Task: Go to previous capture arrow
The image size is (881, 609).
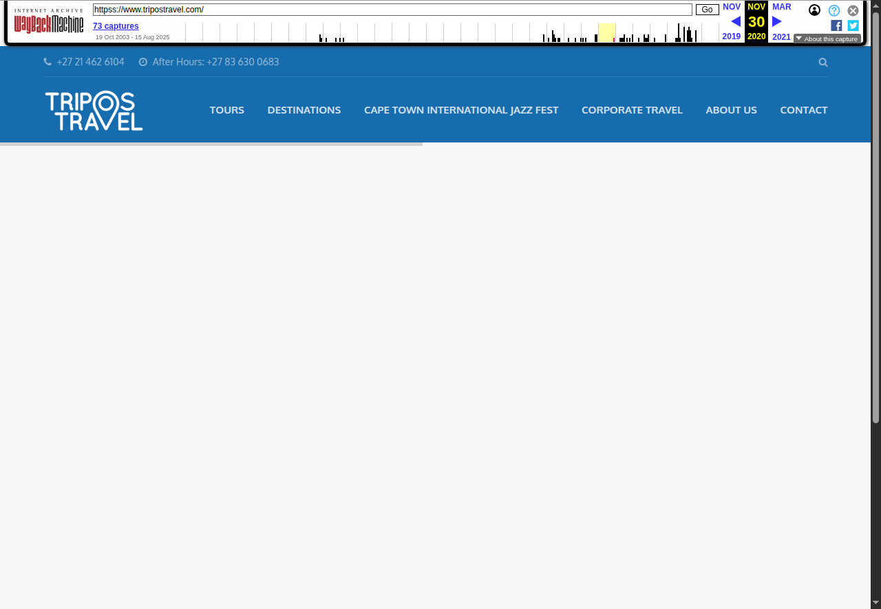Action: (x=735, y=21)
